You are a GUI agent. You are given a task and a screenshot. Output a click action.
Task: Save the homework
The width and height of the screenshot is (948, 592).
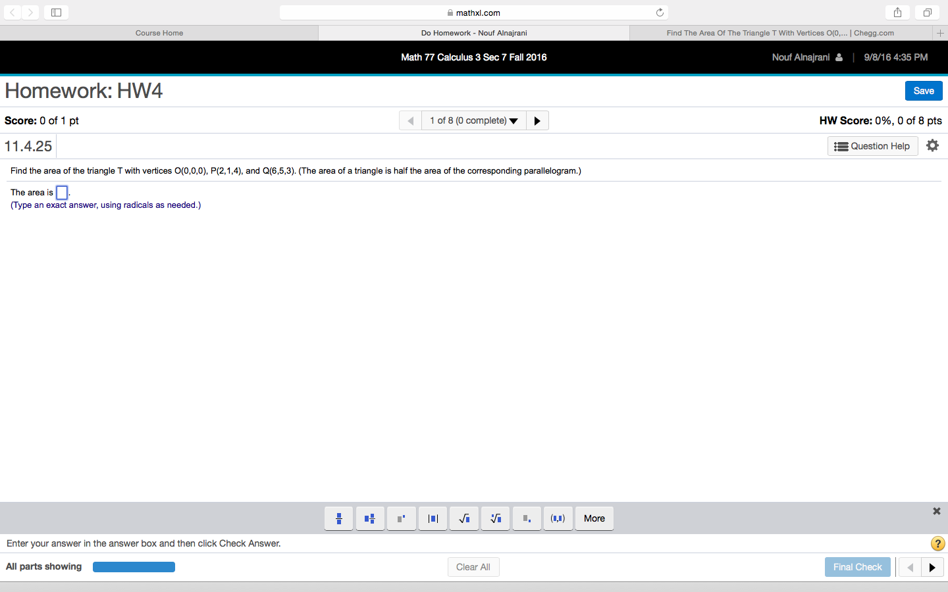click(924, 91)
